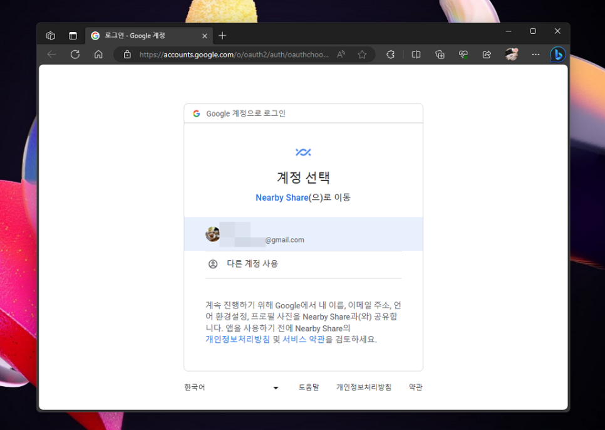605x430 pixels.
Task: Open Settings and more ellipsis menu
Action: pyautogui.click(x=535, y=55)
